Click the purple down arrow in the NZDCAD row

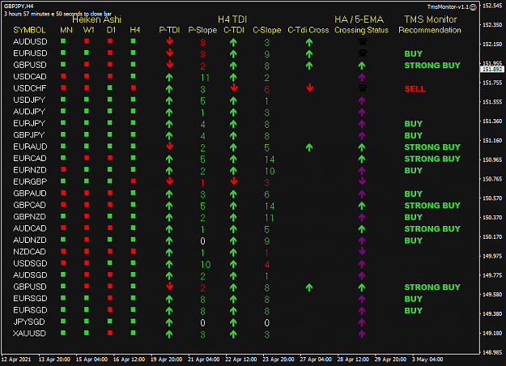[362, 251]
